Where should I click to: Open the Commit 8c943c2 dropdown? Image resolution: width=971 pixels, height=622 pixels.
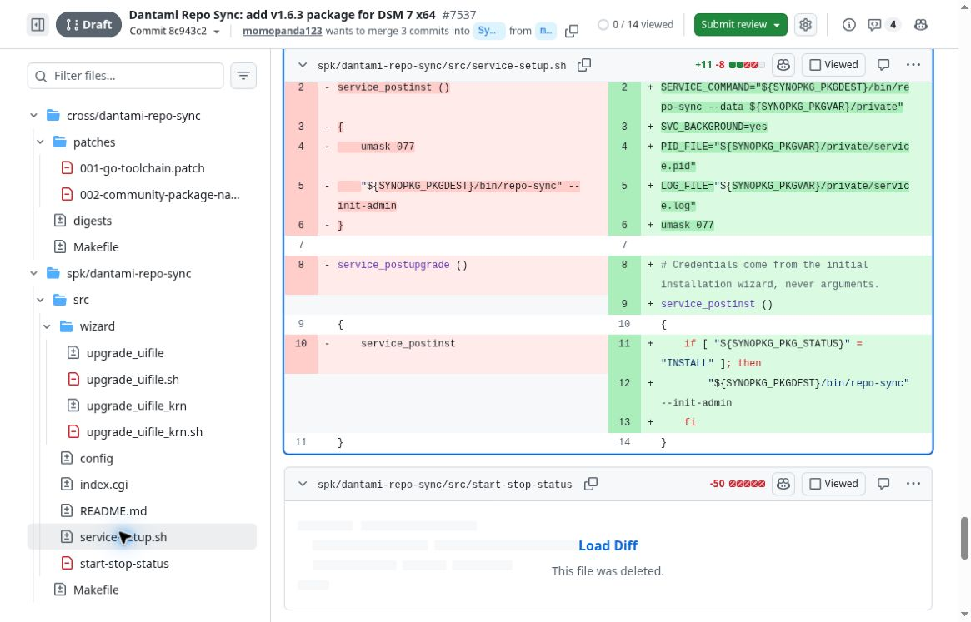point(175,31)
